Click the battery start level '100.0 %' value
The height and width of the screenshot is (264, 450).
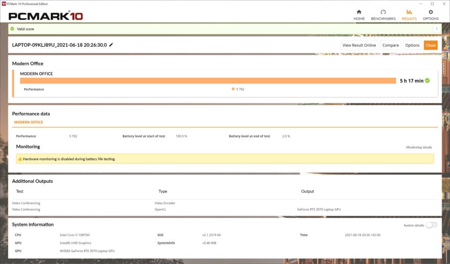point(181,136)
